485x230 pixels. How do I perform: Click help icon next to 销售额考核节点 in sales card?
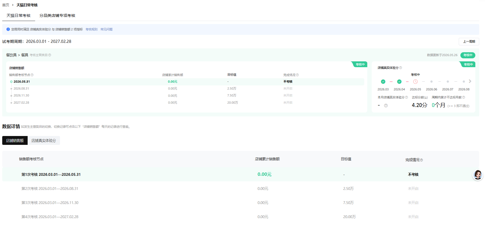click(32, 75)
